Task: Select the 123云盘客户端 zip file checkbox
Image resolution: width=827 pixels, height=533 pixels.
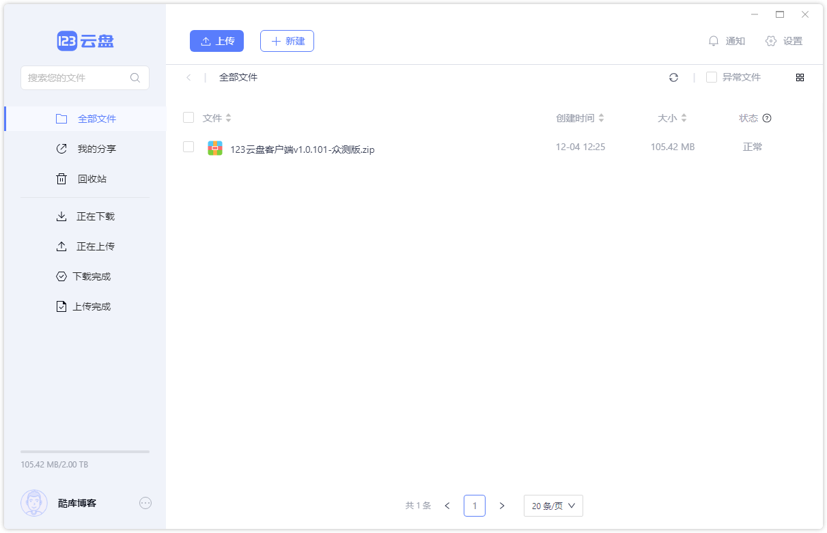Action: [x=188, y=146]
